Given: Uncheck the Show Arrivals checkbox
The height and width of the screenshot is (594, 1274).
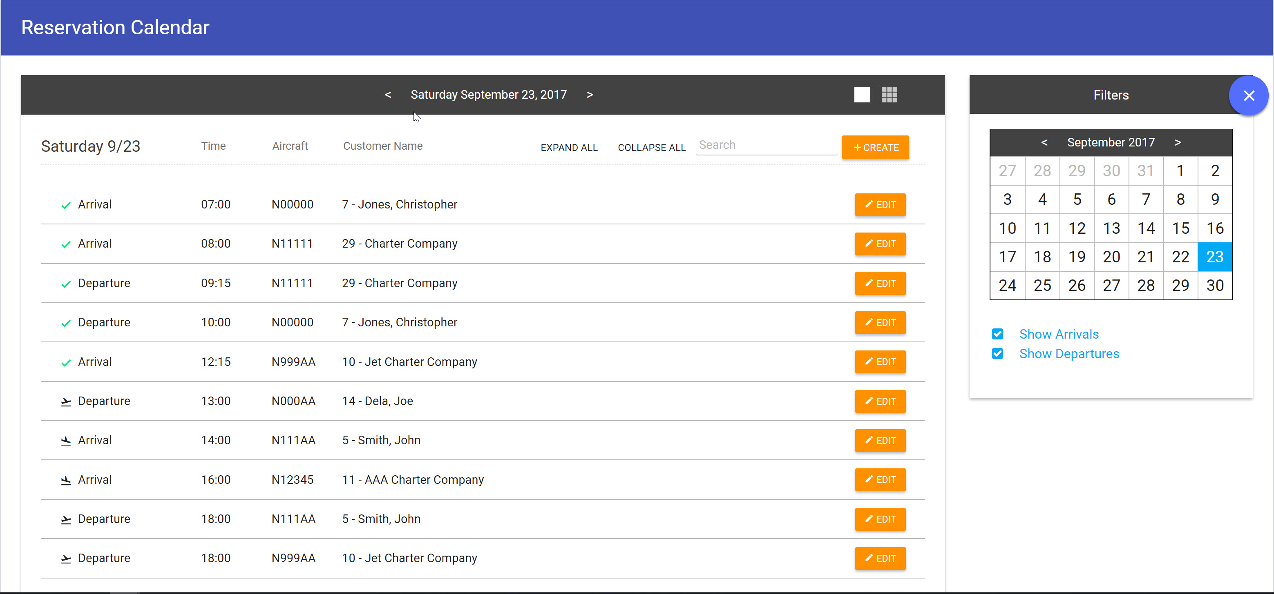Looking at the screenshot, I should (997, 334).
